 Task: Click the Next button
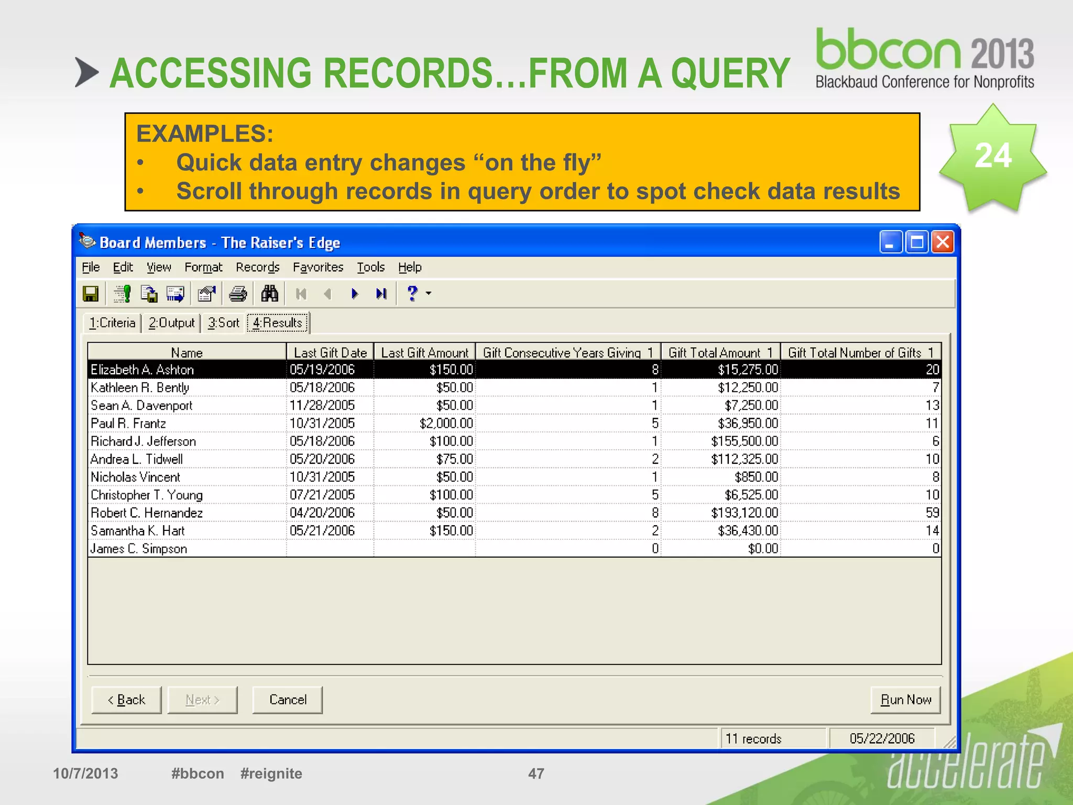point(202,700)
